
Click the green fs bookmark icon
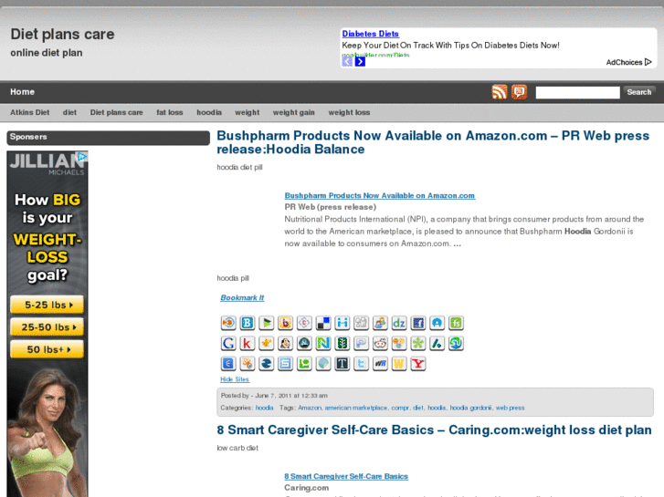point(456,323)
